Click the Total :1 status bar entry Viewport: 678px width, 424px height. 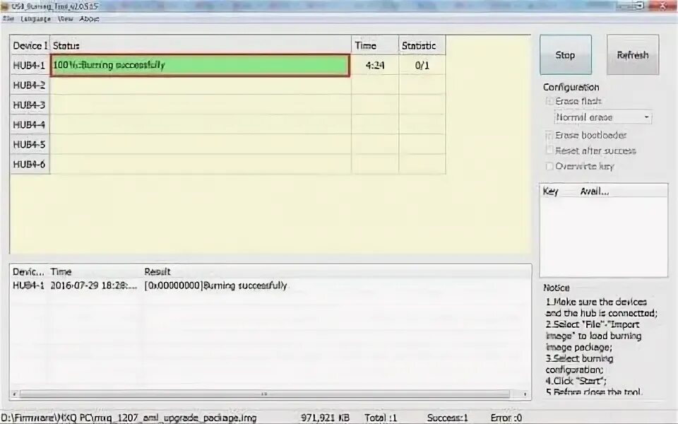pos(381,418)
